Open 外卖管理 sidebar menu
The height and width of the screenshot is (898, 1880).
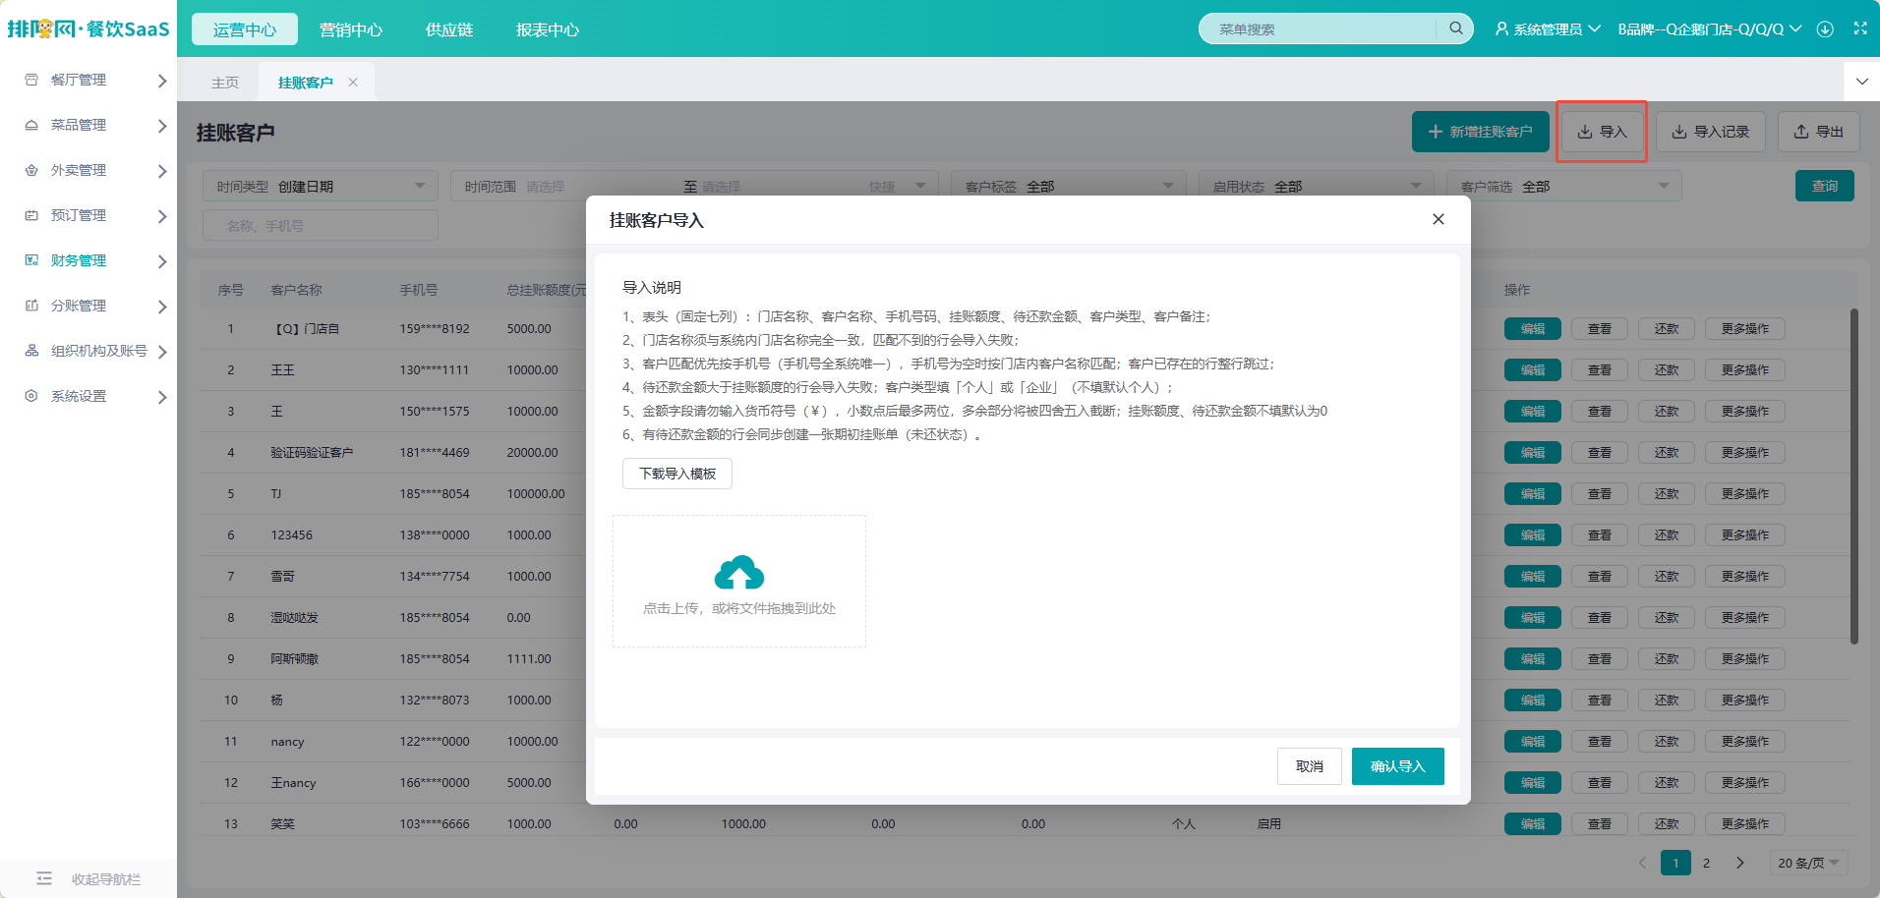88,170
